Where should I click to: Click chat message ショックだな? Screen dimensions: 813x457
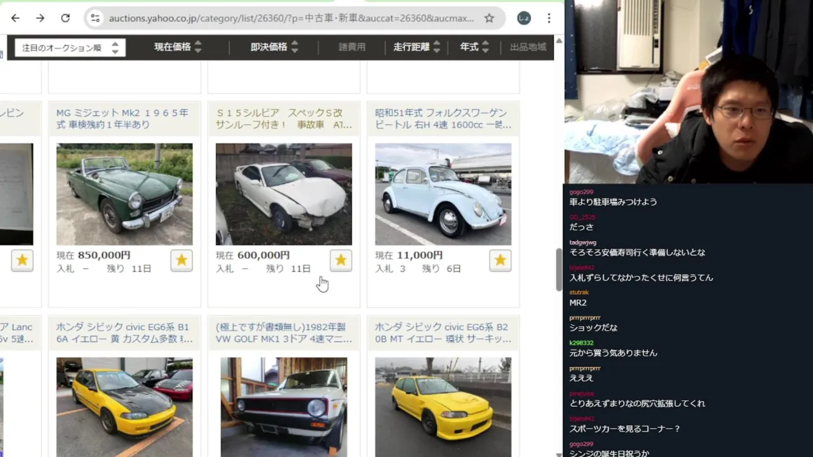coord(593,328)
